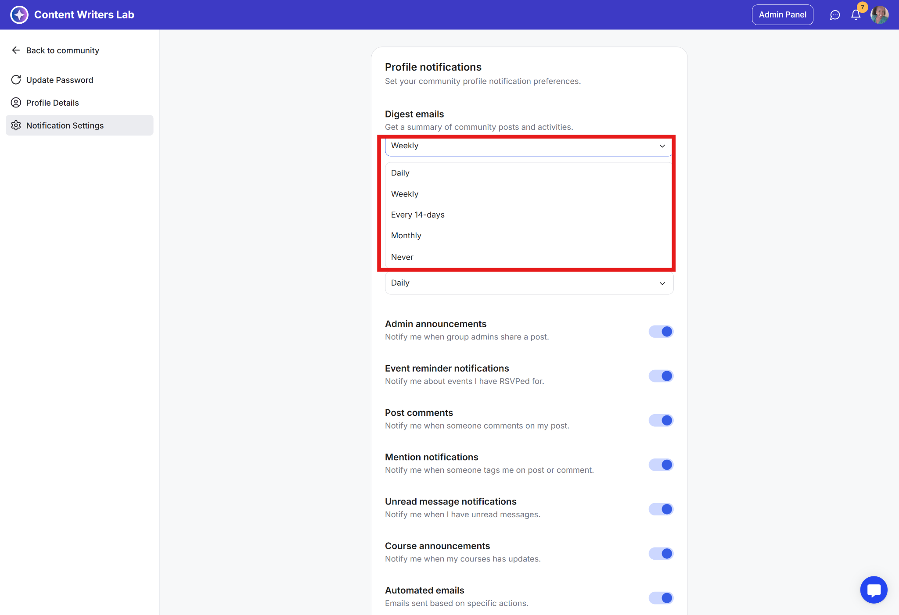Click the user profile avatar

pos(879,15)
